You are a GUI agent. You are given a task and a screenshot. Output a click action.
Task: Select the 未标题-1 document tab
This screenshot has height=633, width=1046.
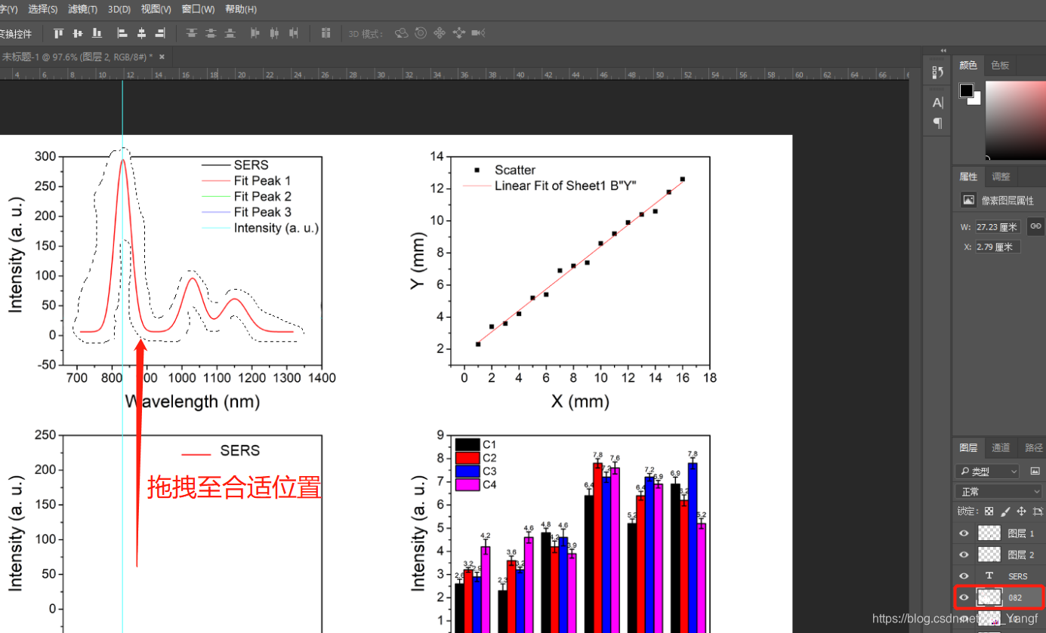76,57
